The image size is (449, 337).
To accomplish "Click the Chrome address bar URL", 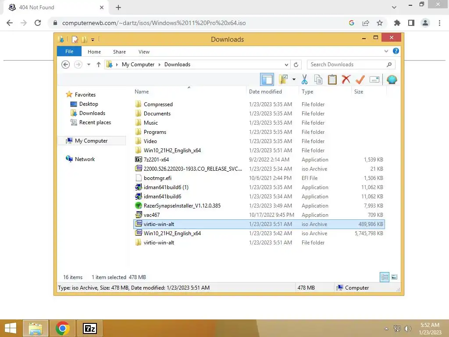I will coord(154,23).
